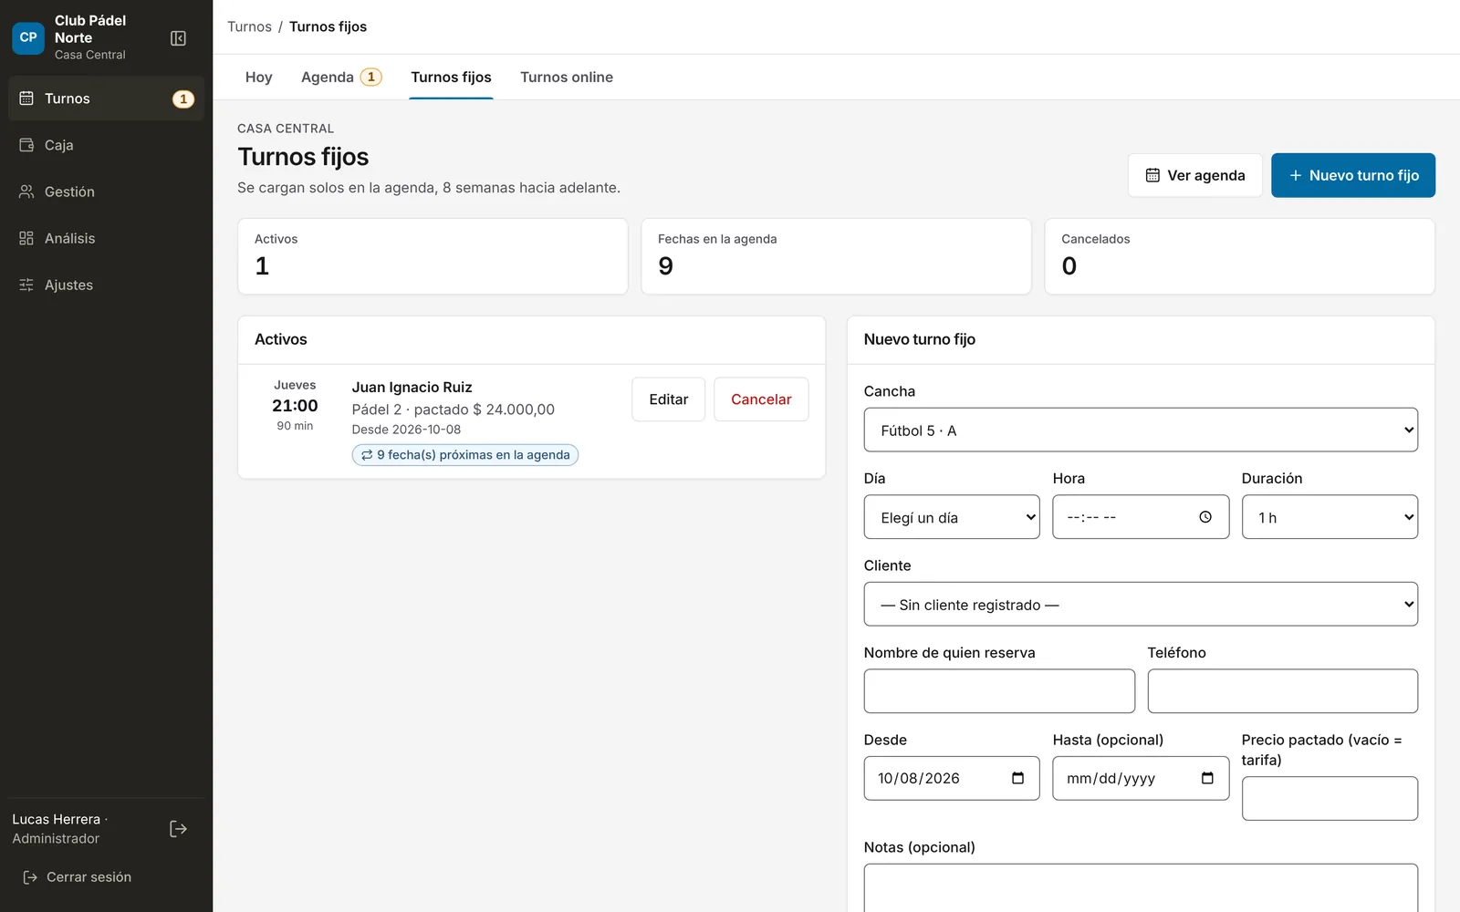The image size is (1460, 912).
Task: Click the calendar icon in Ver agenda
Action: coord(1152,175)
